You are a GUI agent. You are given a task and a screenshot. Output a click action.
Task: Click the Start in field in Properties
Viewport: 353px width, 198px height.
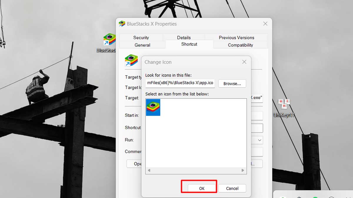pyautogui.click(x=257, y=116)
